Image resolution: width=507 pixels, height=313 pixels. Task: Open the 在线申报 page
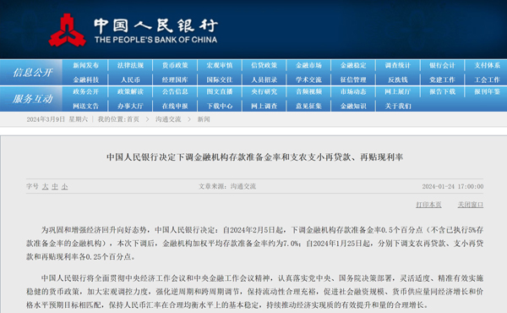coord(175,106)
